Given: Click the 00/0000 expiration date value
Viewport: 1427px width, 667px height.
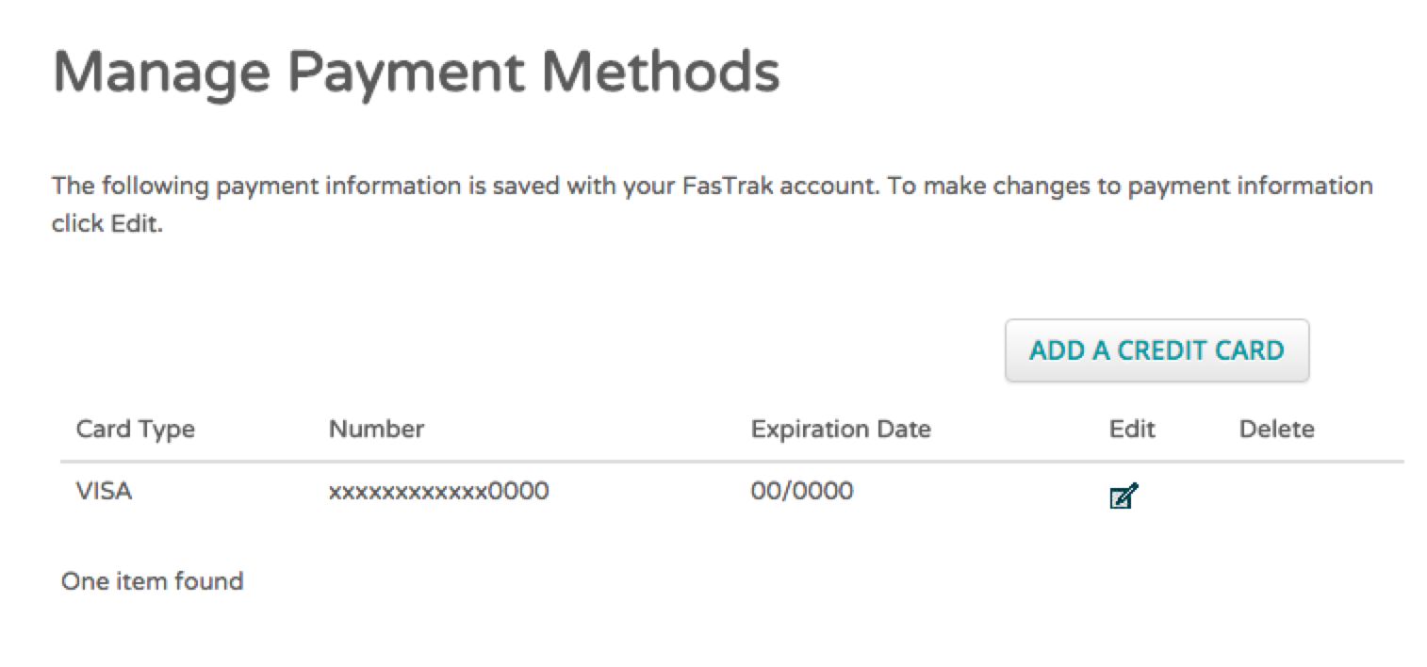Looking at the screenshot, I should pyautogui.click(x=802, y=491).
